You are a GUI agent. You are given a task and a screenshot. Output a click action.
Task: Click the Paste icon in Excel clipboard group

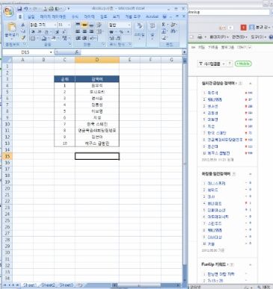[11, 27]
